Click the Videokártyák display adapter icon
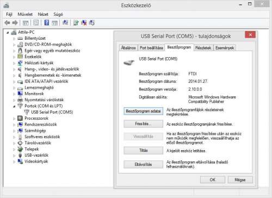Image resolution: width=272 pixels, height=198 pixels. [20, 162]
